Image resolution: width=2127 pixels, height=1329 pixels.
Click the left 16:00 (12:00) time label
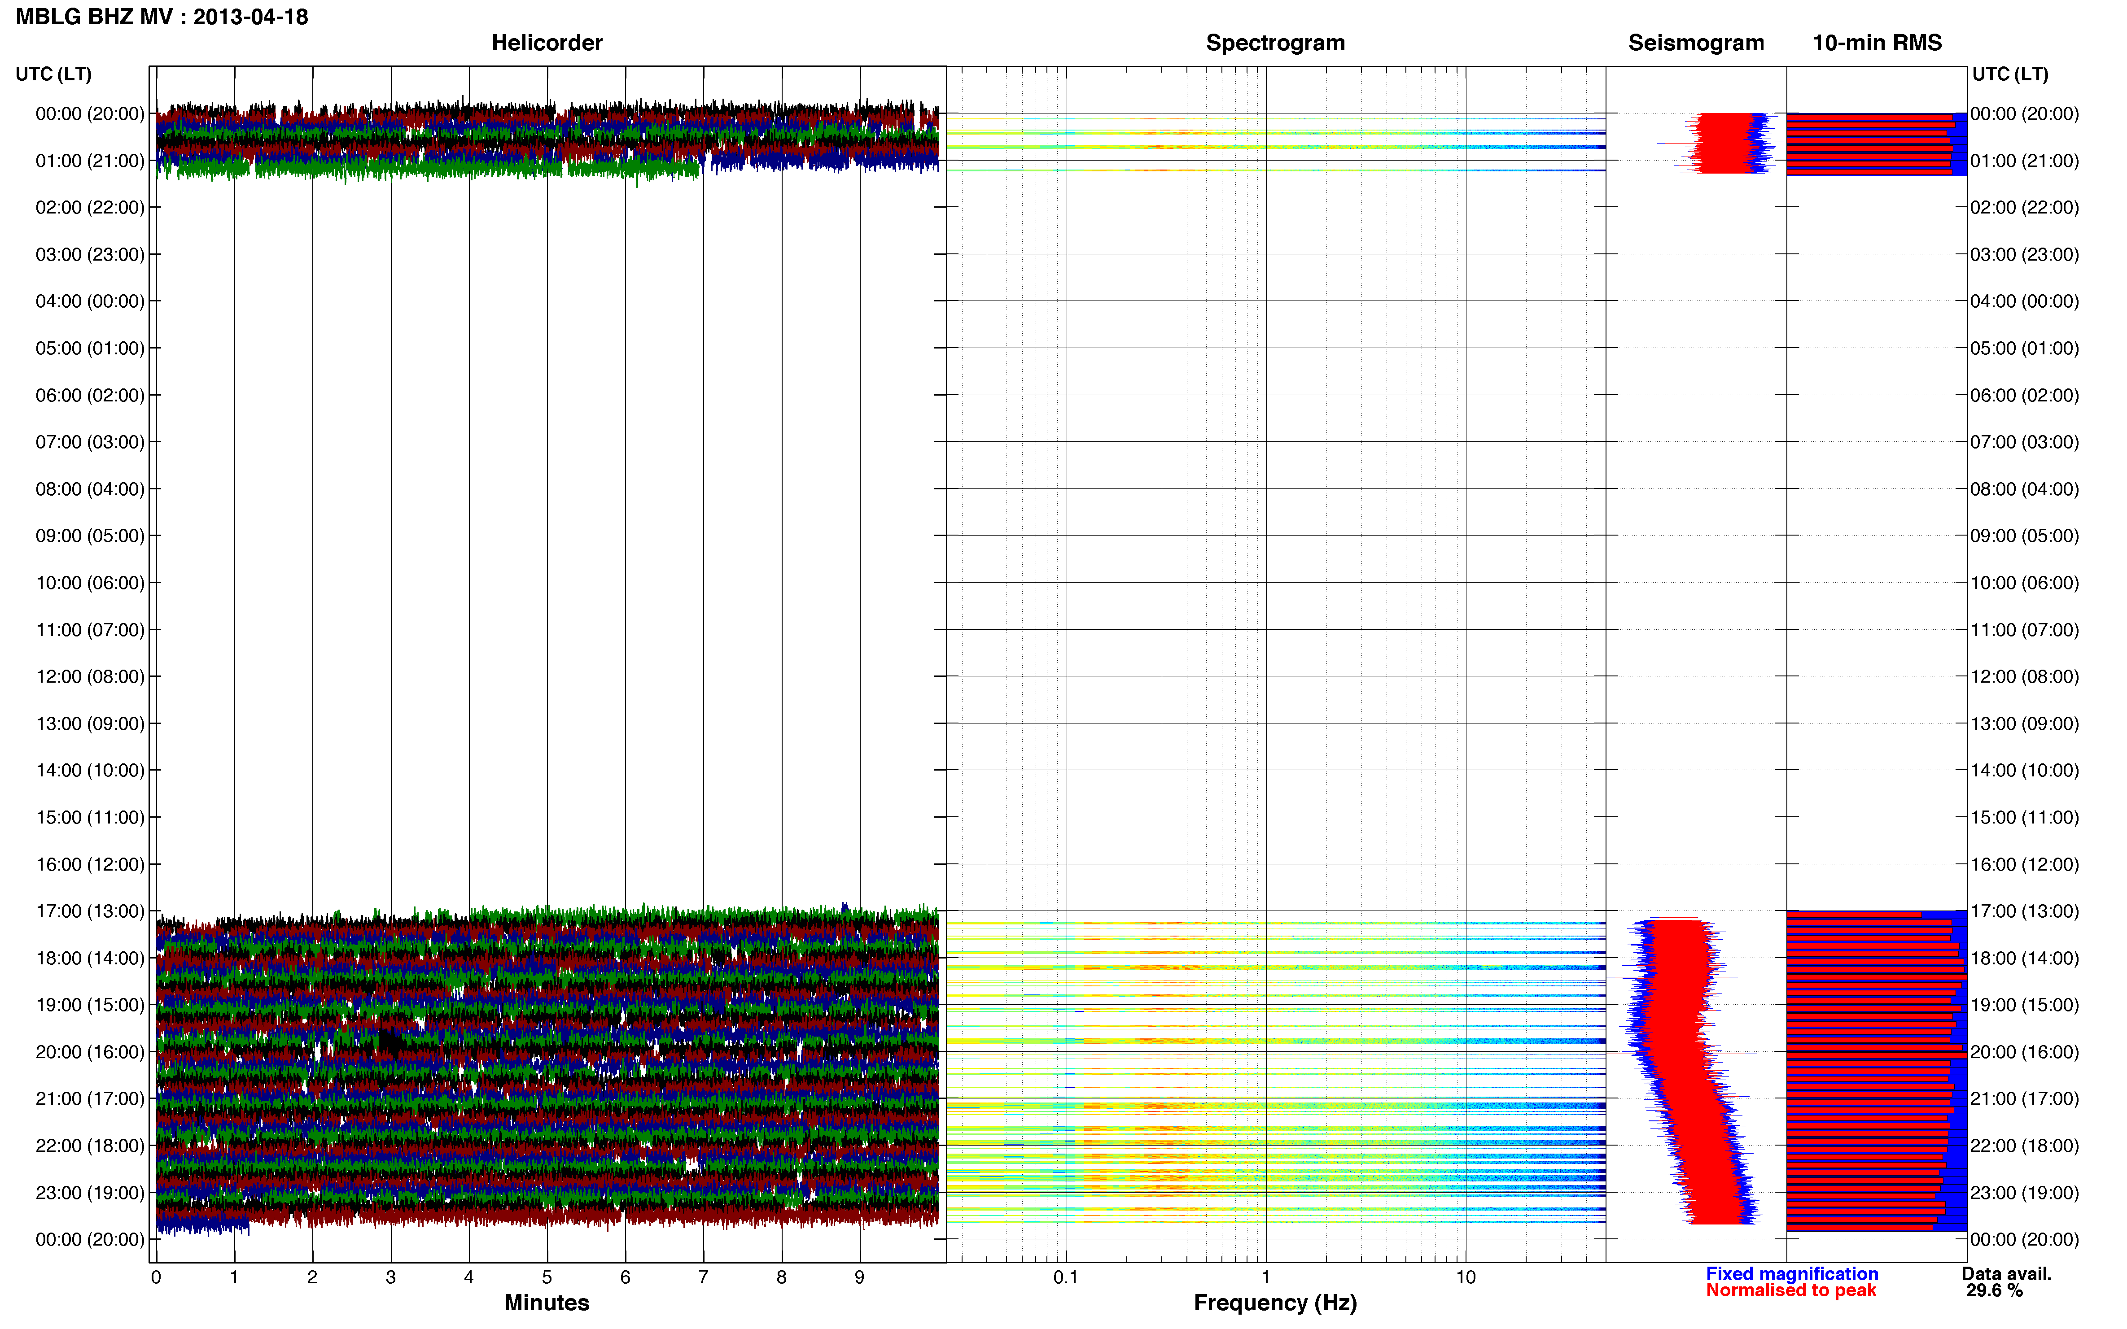90,864
